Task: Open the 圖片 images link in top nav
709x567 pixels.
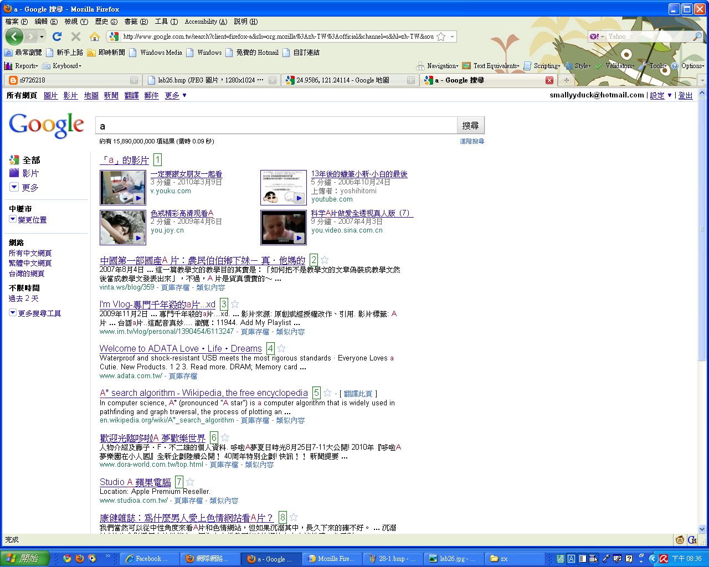Action: click(50, 95)
